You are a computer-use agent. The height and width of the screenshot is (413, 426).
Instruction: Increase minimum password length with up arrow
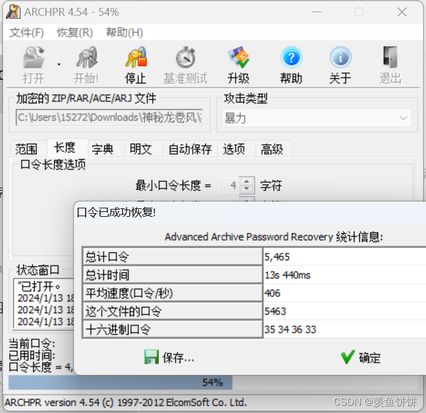point(246,182)
